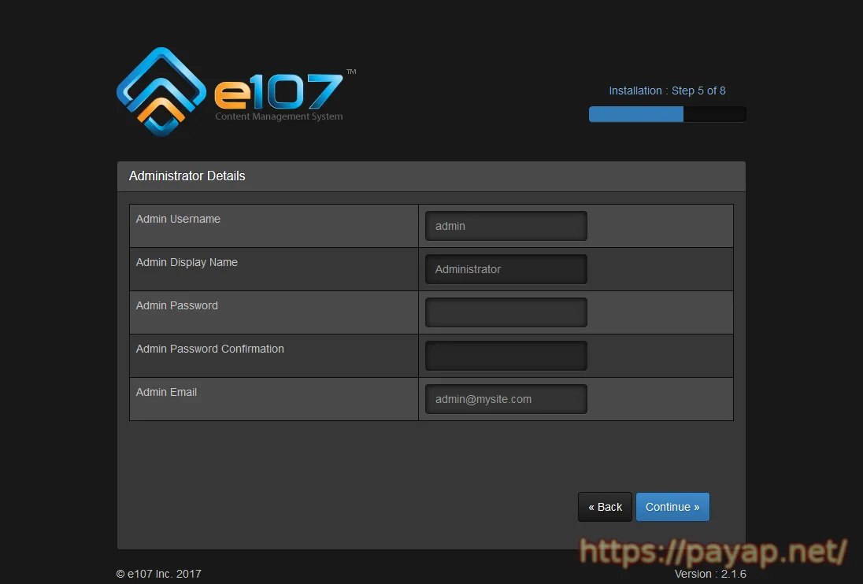Click the e107 diamond logo icon
Screen dimensions: 863x584
point(161,91)
